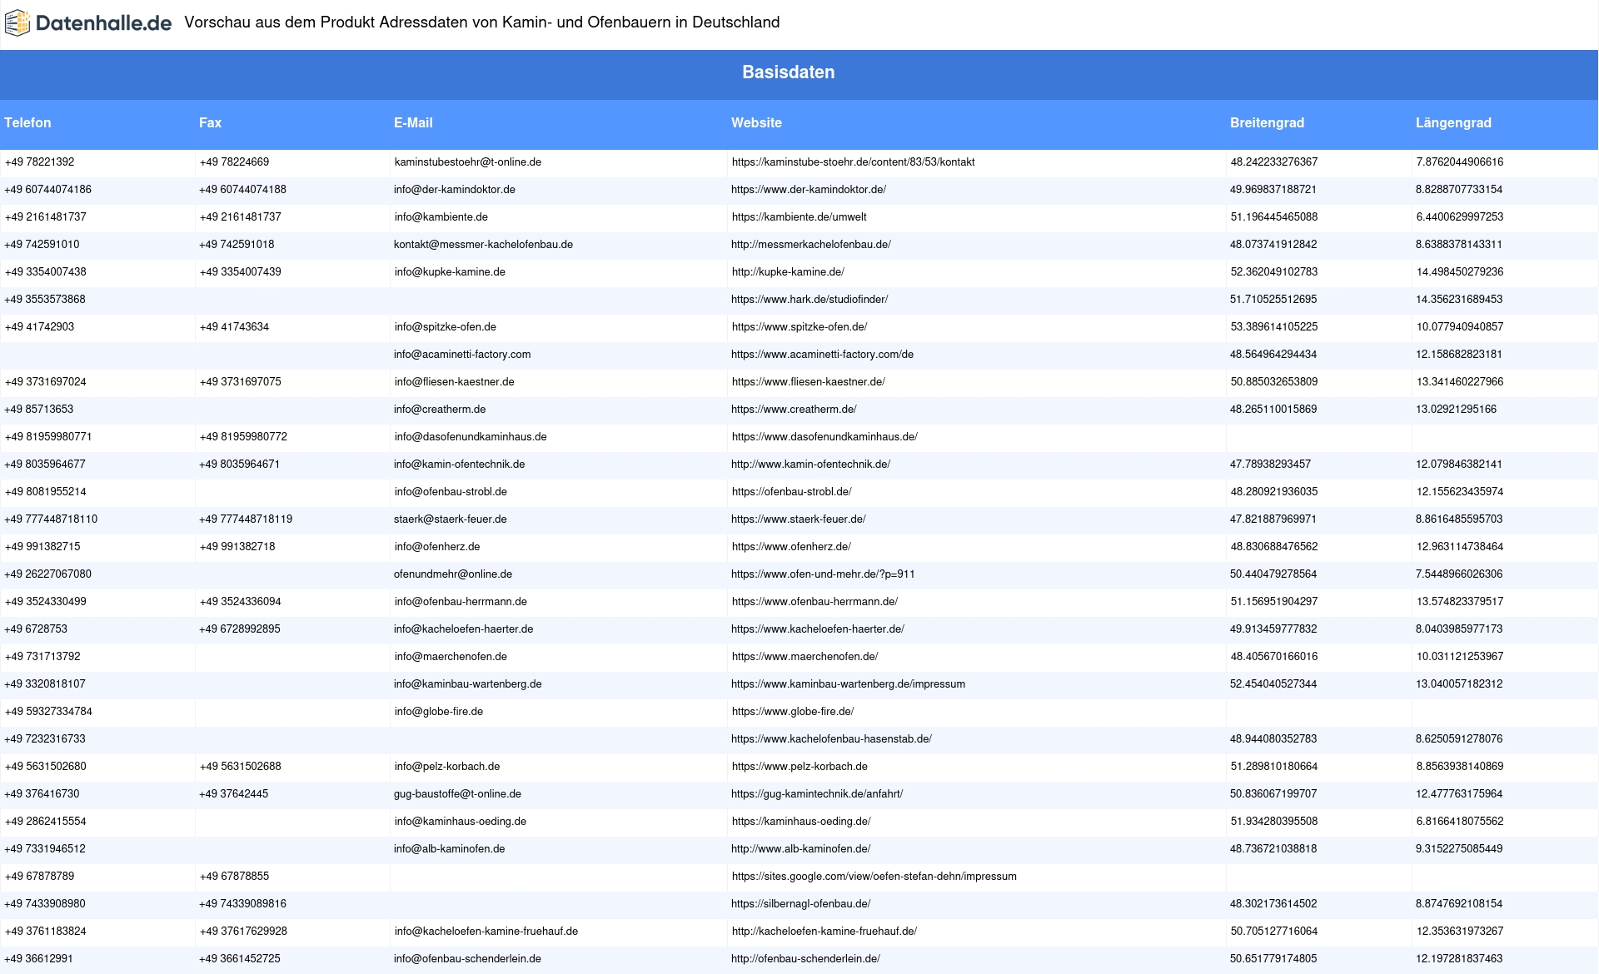Select the Telefon column header

point(27,122)
